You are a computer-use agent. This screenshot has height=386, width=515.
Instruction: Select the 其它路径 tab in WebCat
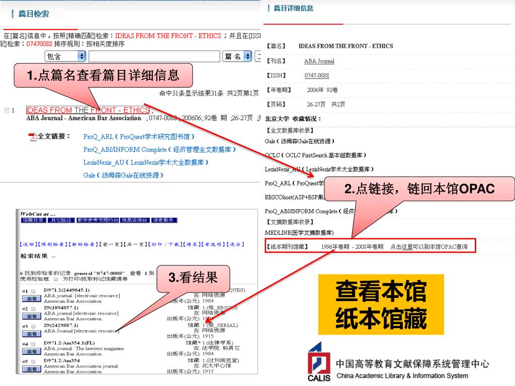(61, 220)
